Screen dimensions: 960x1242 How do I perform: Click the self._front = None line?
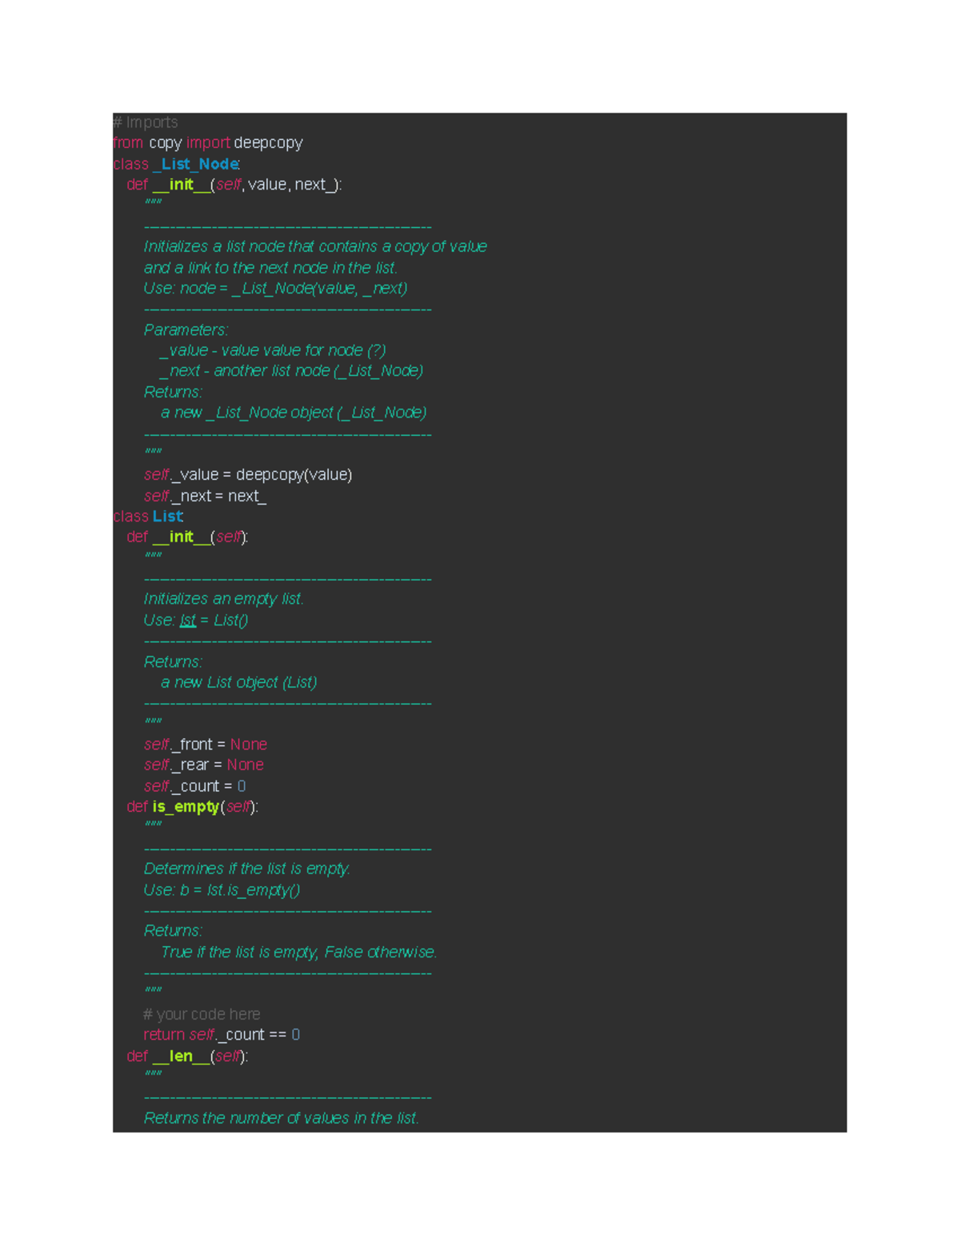click(205, 744)
